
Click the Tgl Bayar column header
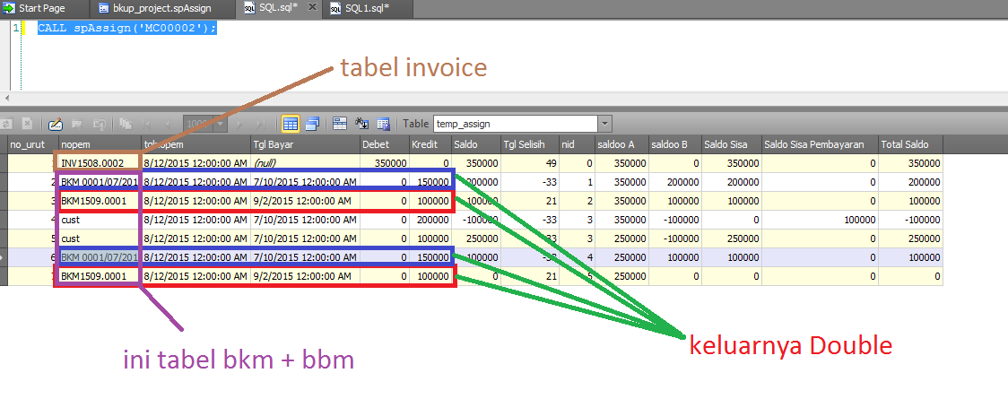pos(305,144)
